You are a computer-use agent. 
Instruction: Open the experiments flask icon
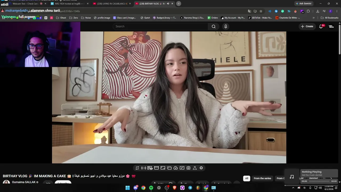click(195, 168)
